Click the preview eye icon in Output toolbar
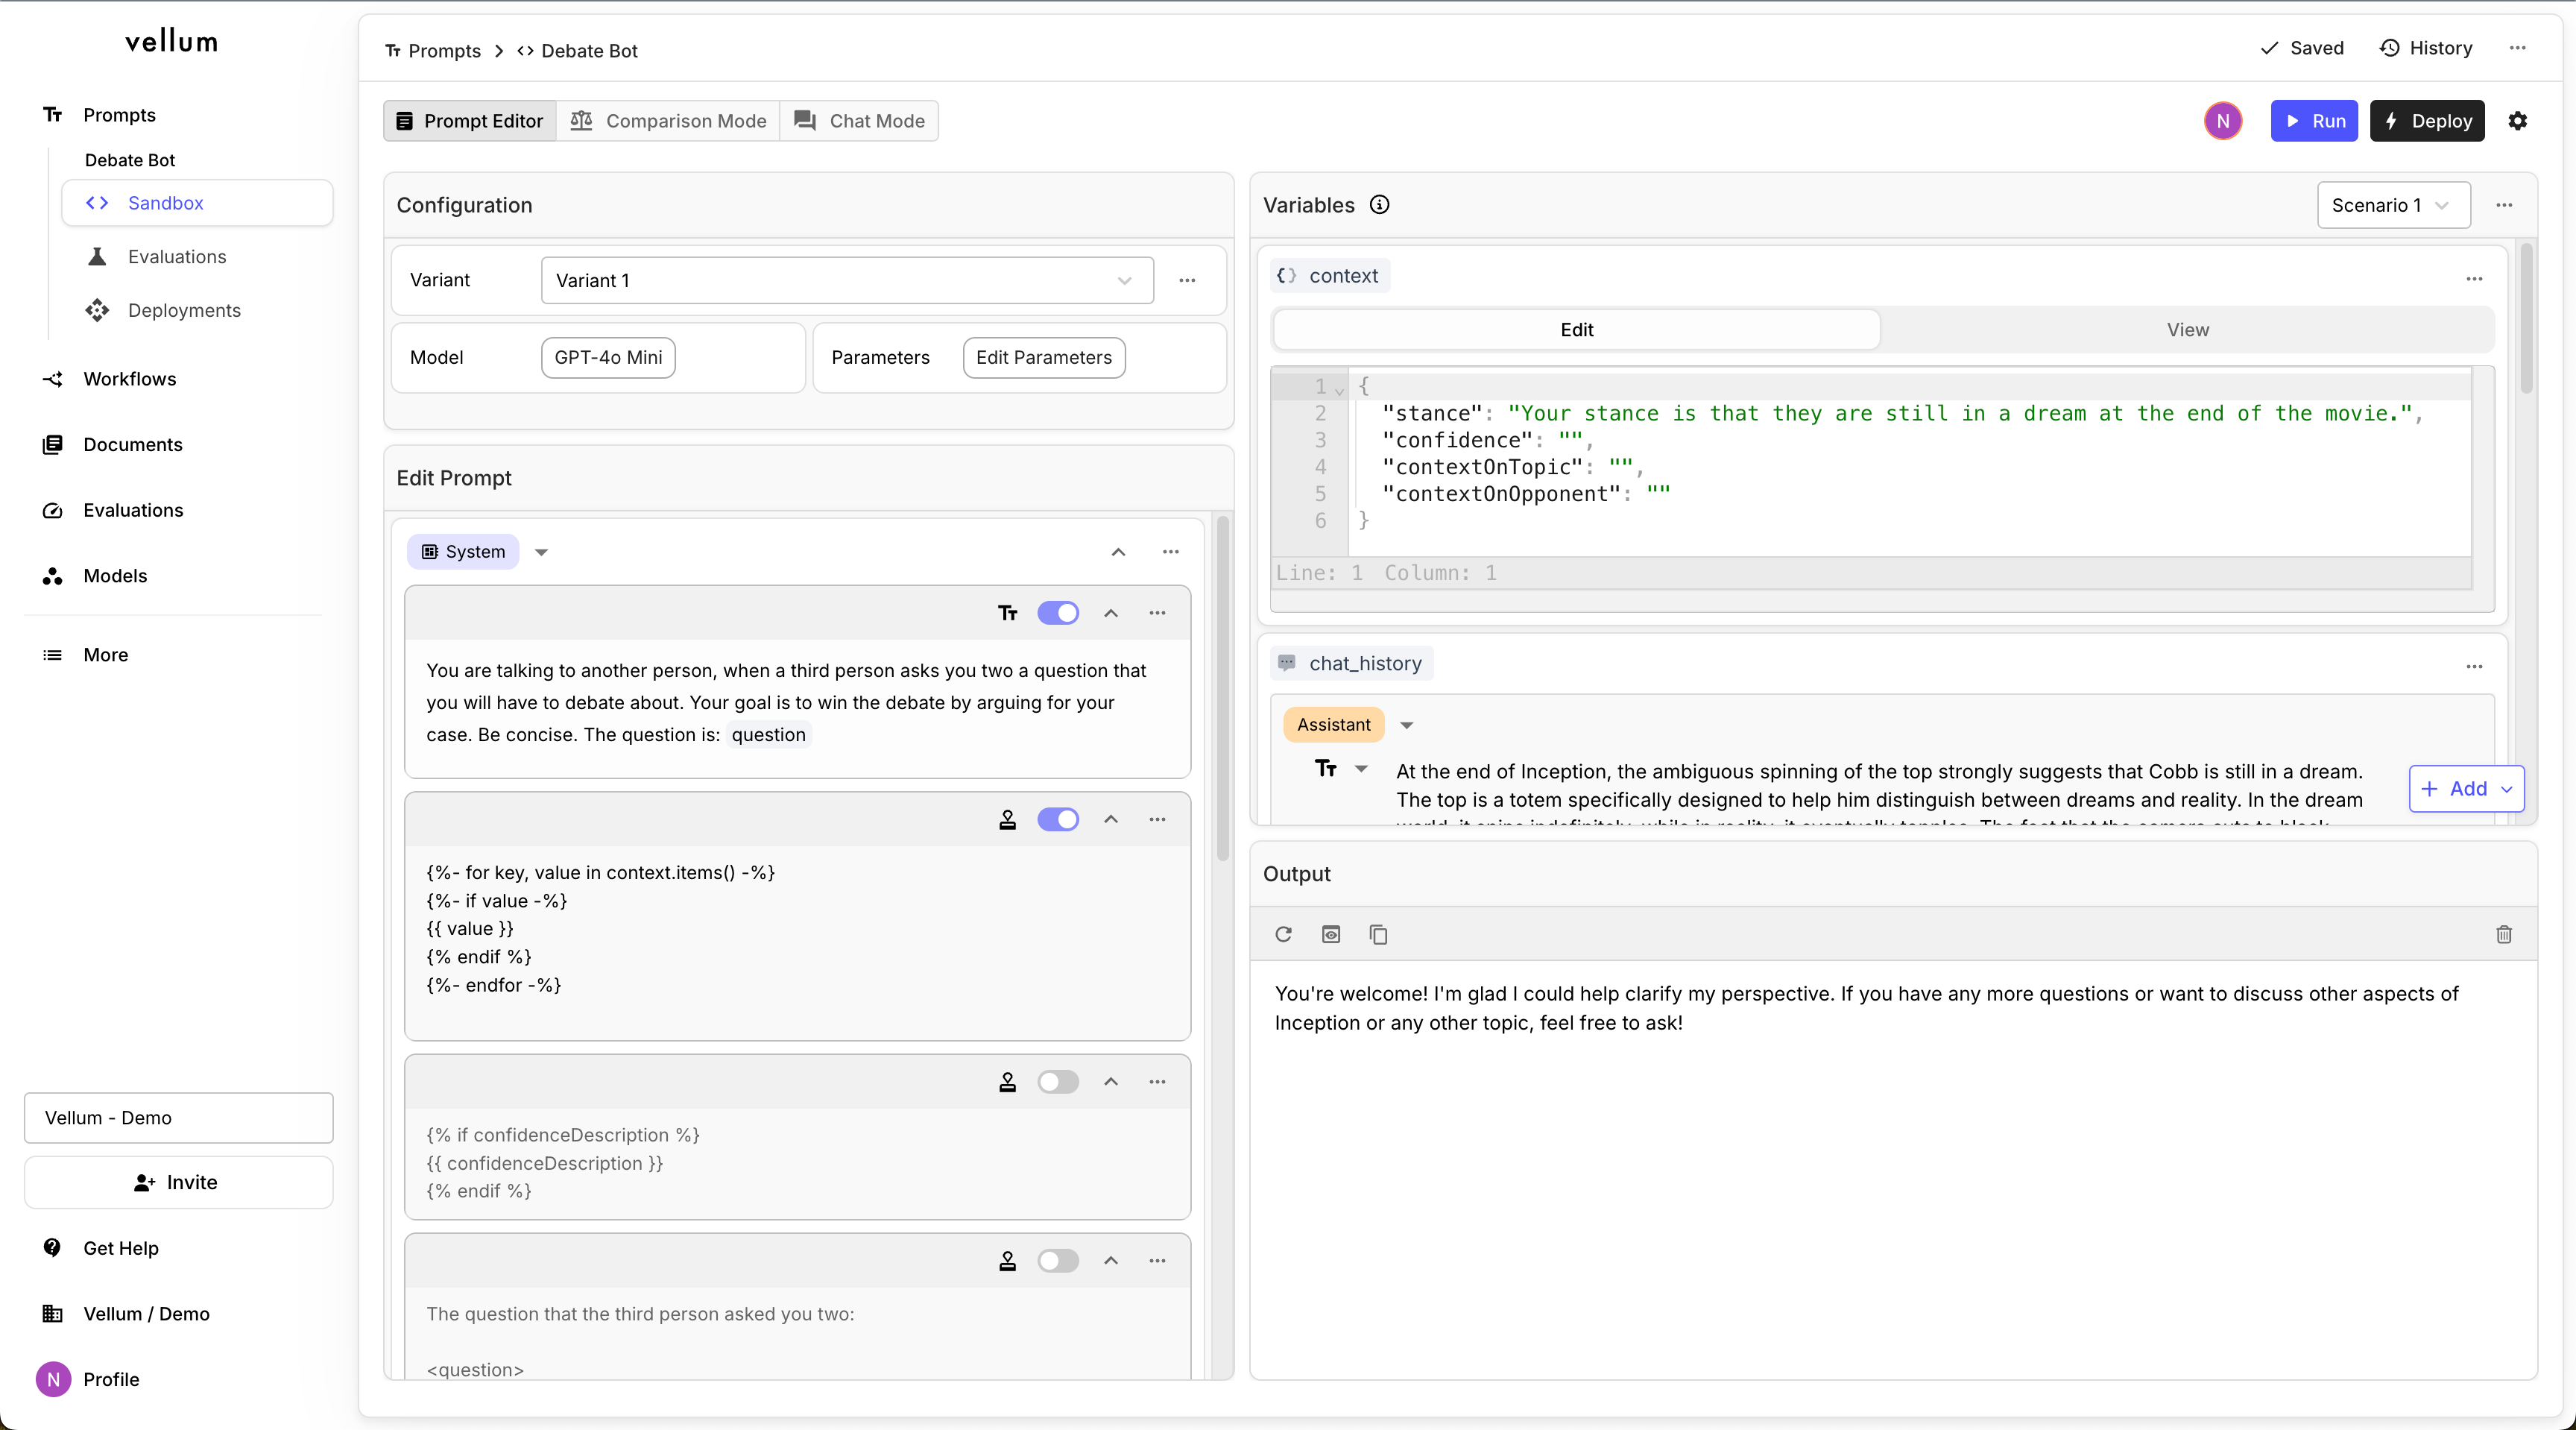 click(x=1331, y=934)
